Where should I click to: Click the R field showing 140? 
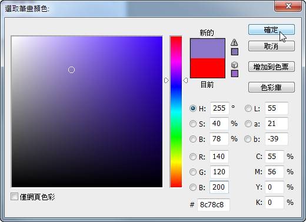click(x=219, y=157)
